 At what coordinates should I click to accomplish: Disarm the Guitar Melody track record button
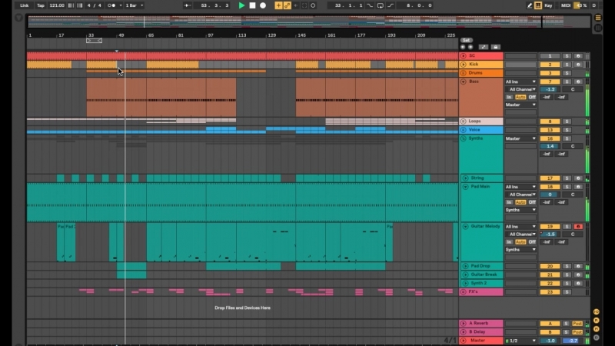coord(578,227)
